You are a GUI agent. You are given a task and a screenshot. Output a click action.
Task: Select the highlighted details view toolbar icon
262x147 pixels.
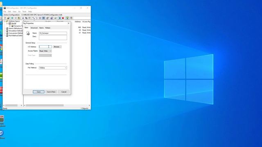[x=43, y=18]
